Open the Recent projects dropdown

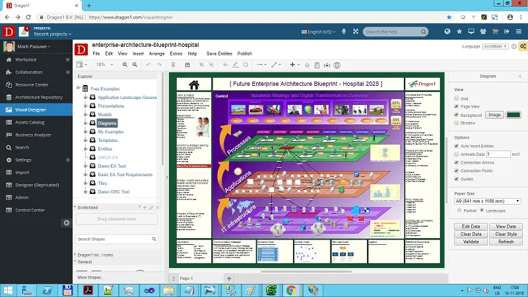point(53,34)
